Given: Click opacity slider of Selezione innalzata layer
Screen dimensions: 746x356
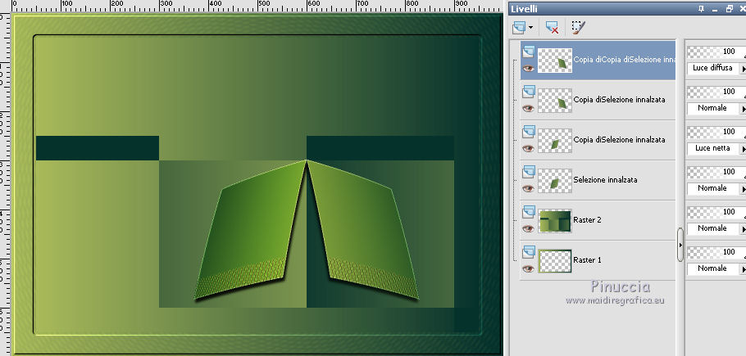Looking at the screenshot, I should (716, 172).
